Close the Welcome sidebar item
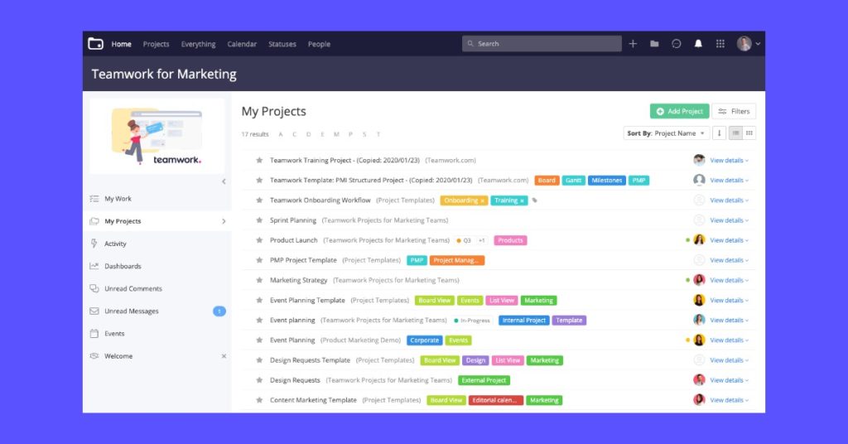Image resolution: width=848 pixels, height=444 pixels. [224, 356]
